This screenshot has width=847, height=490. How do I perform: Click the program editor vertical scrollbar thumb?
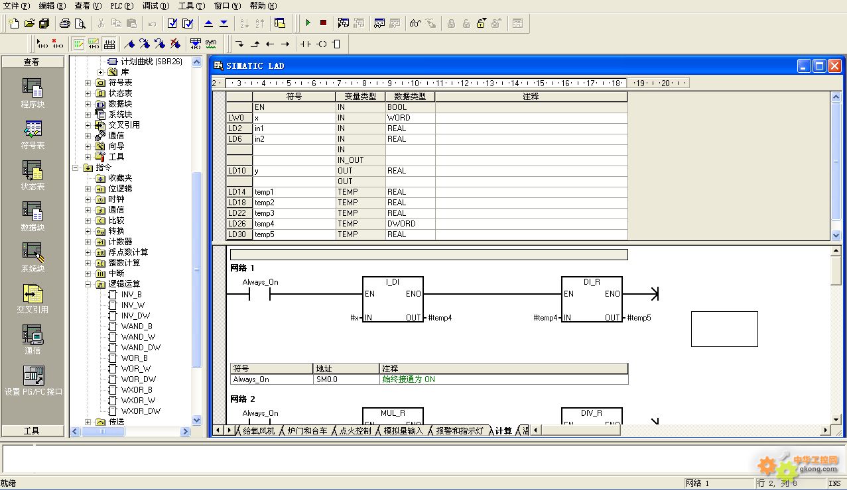836,272
